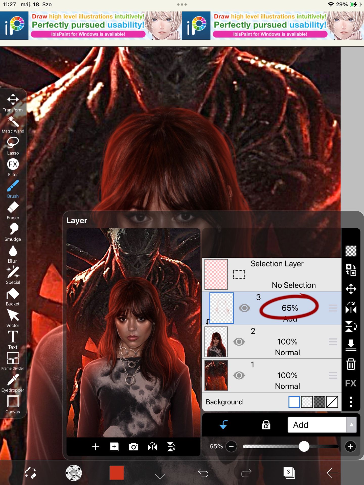364x485 pixels.
Task: Select the Special tool
Action: 13,275
